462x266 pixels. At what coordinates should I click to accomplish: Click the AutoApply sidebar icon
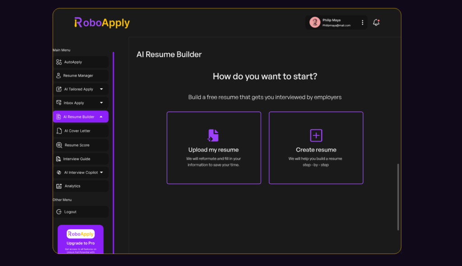59,62
